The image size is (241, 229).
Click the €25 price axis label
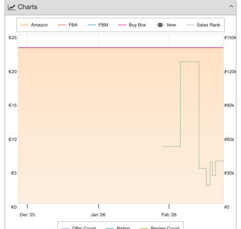click(13, 38)
